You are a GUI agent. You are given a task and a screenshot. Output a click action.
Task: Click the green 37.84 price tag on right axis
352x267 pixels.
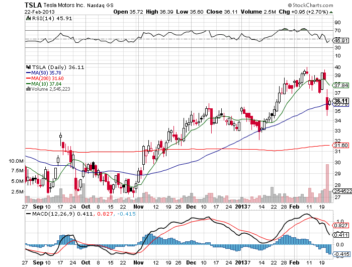(x=341, y=85)
